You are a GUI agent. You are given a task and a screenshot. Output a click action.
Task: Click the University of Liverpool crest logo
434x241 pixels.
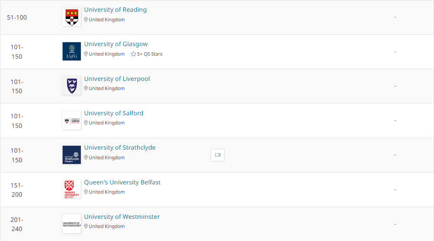71,86
